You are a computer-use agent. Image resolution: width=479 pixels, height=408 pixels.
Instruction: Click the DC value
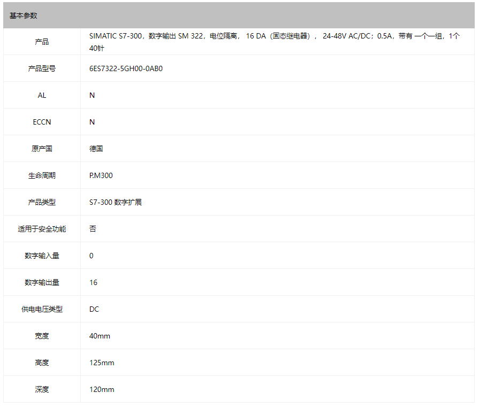point(94,309)
